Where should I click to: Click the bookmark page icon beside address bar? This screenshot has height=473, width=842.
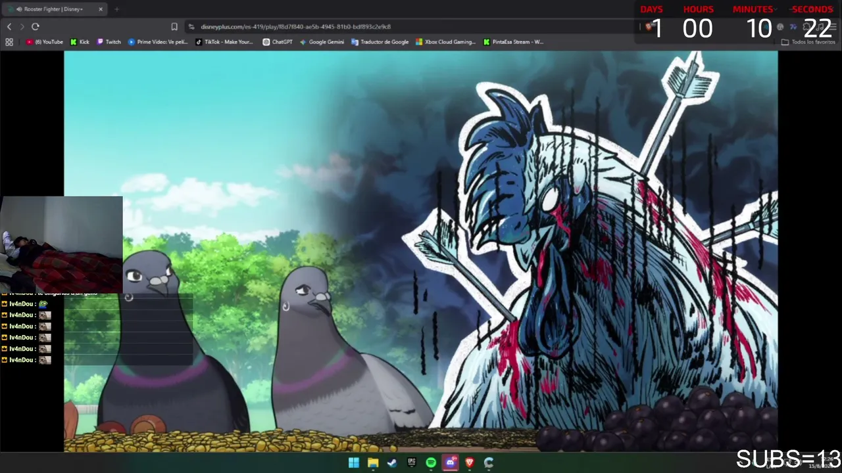tap(174, 26)
